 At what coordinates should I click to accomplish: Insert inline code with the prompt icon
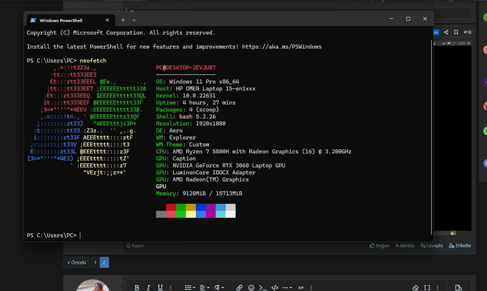pyautogui.click(x=262, y=288)
